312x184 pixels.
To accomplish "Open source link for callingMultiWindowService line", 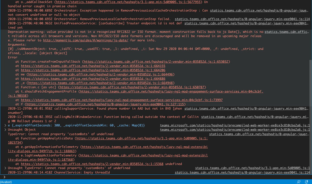I will point(255,117).
